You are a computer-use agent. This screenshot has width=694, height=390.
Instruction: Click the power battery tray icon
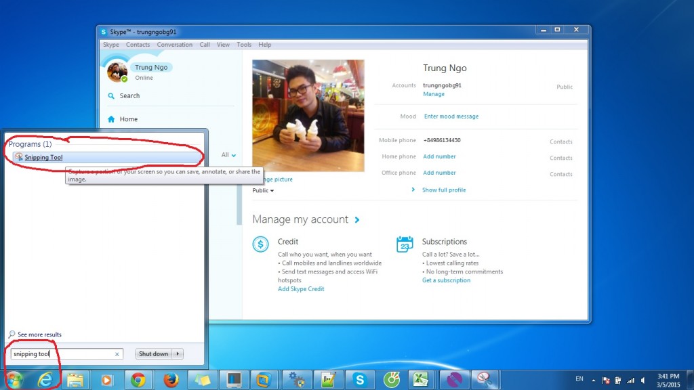pos(618,381)
